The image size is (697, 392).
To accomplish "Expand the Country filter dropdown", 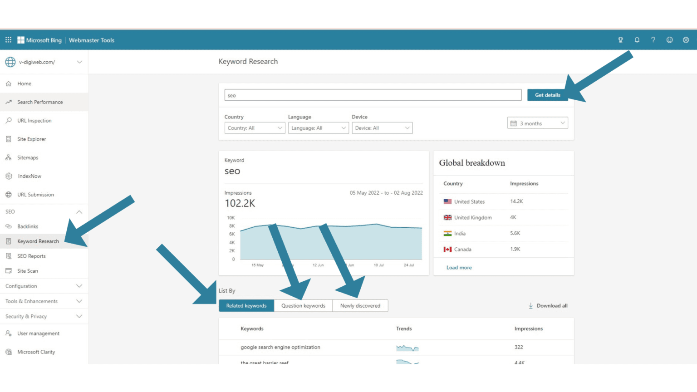I will point(255,127).
